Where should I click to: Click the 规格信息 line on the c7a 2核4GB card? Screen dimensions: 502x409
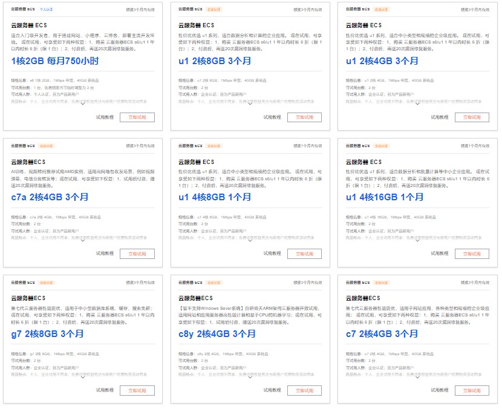tap(56, 217)
